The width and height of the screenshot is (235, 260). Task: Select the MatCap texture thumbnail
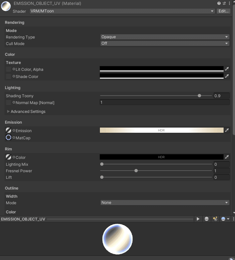tap(8, 137)
